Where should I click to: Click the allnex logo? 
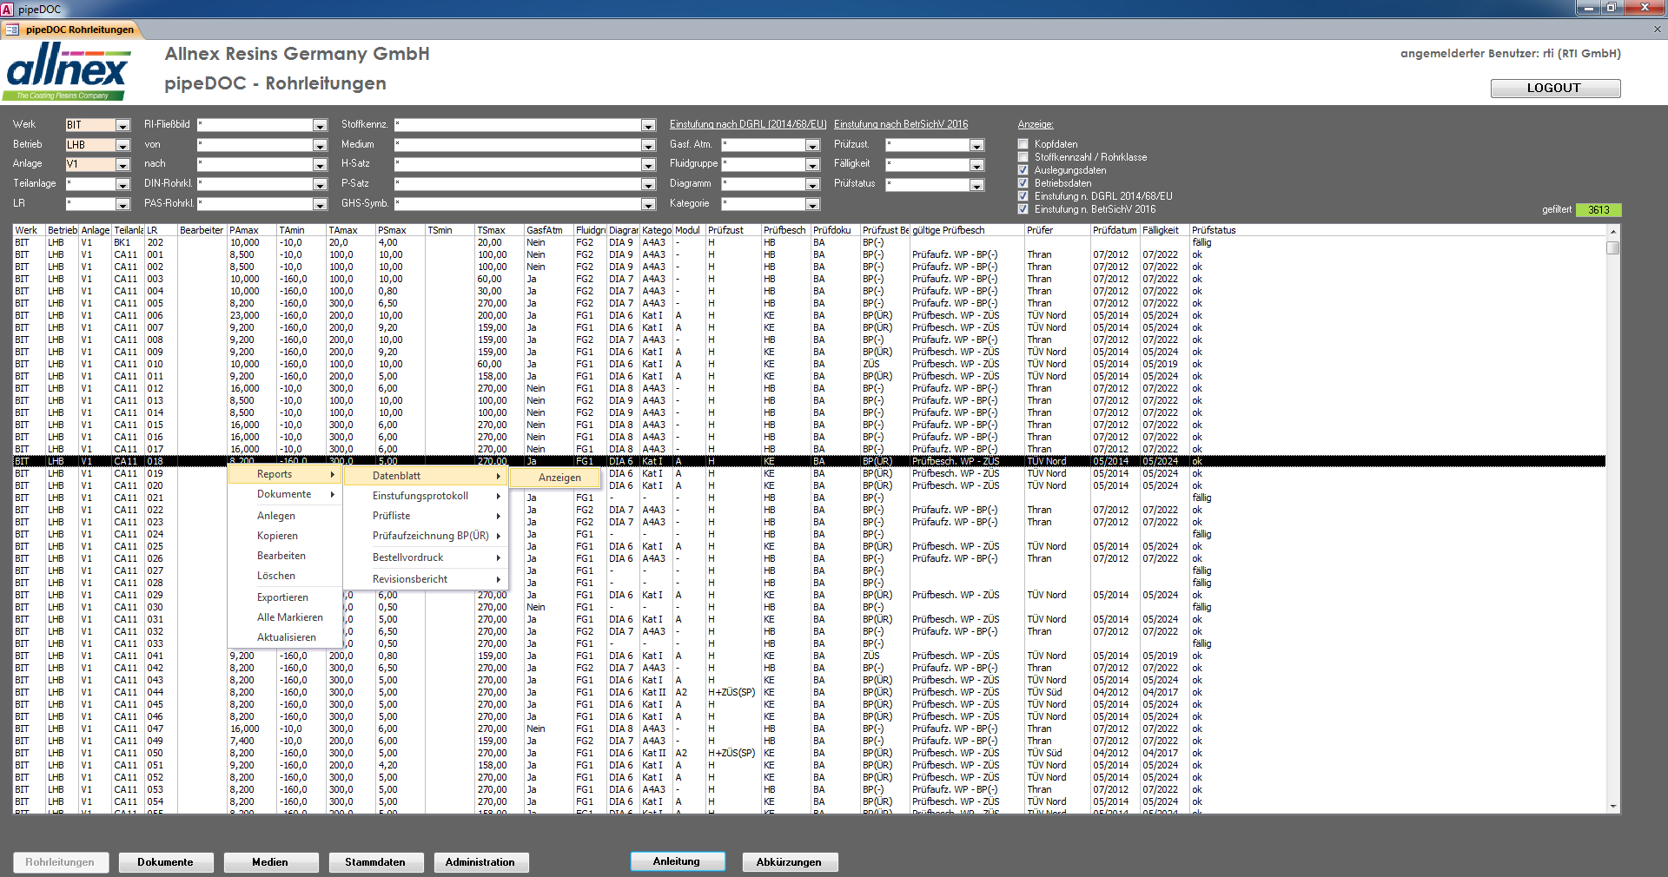tap(68, 71)
